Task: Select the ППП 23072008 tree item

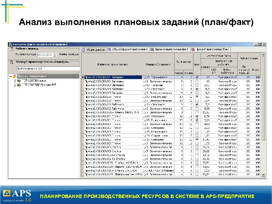Action: pos(39,85)
